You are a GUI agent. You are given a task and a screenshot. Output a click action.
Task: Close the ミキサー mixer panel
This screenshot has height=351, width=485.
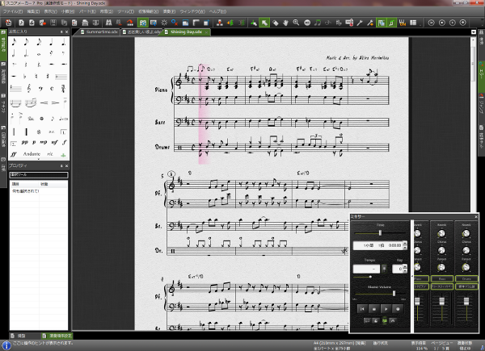click(478, 217)
